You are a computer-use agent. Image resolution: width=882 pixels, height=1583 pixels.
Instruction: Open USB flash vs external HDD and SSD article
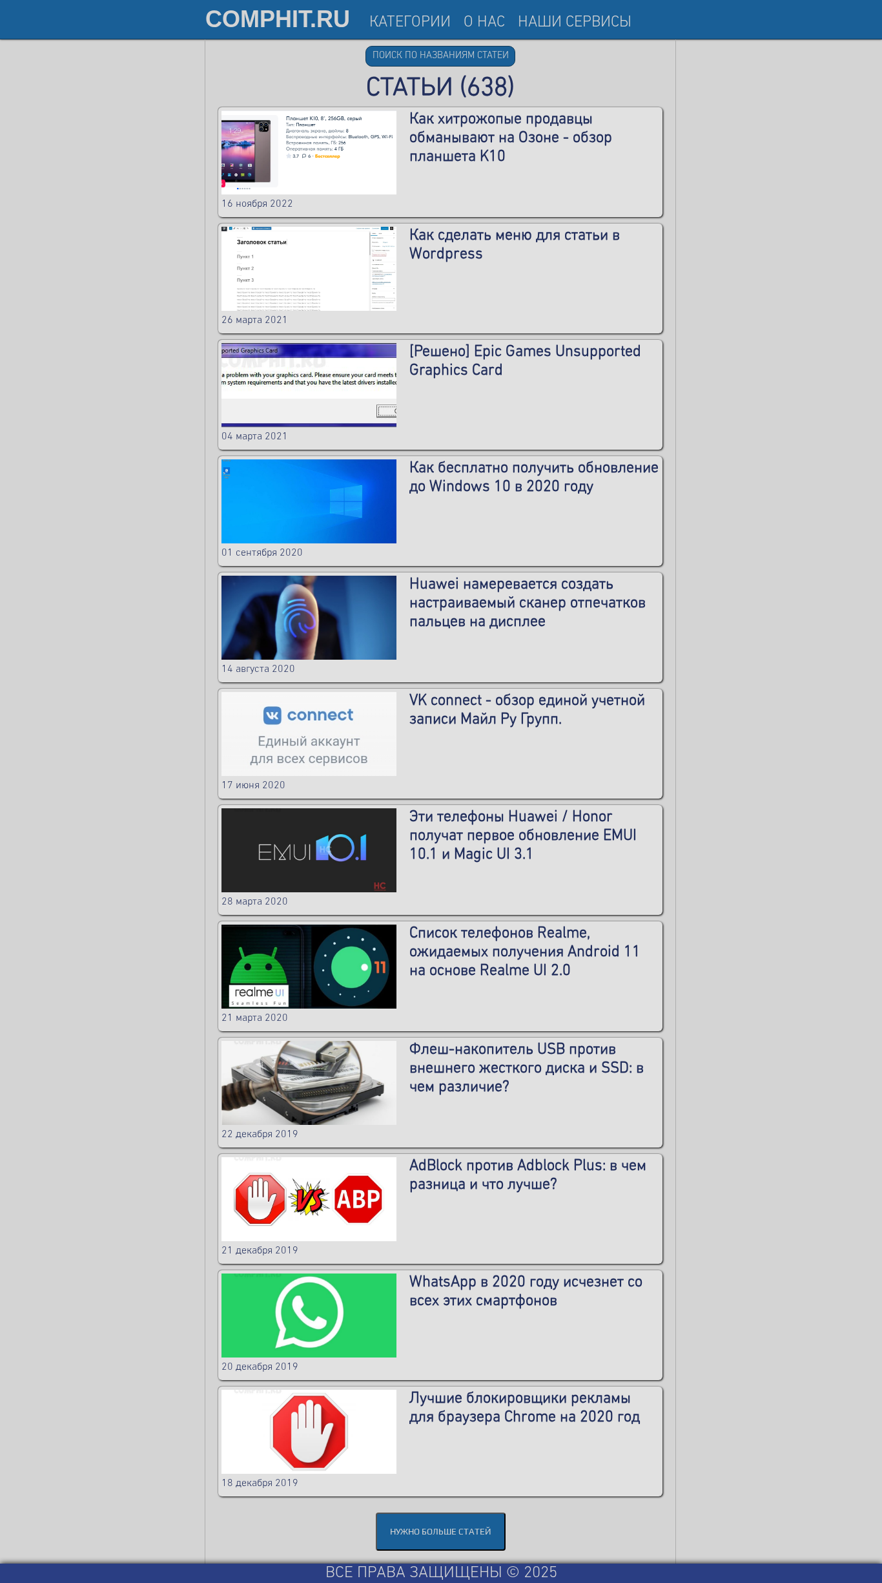click(x=526, y=1068)
